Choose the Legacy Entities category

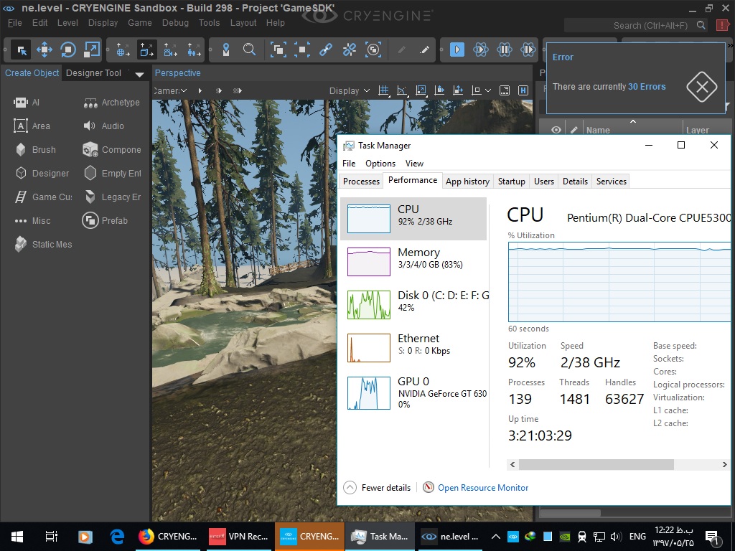tap(112, 197)
